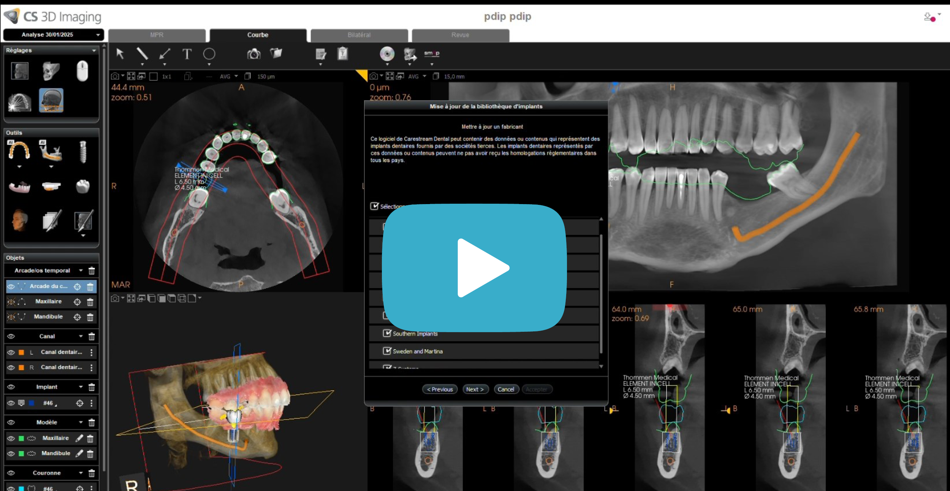Click the 1x1 layout square in axial view
The width and height of the screenshot is (950, 491).
pos(154,76)
